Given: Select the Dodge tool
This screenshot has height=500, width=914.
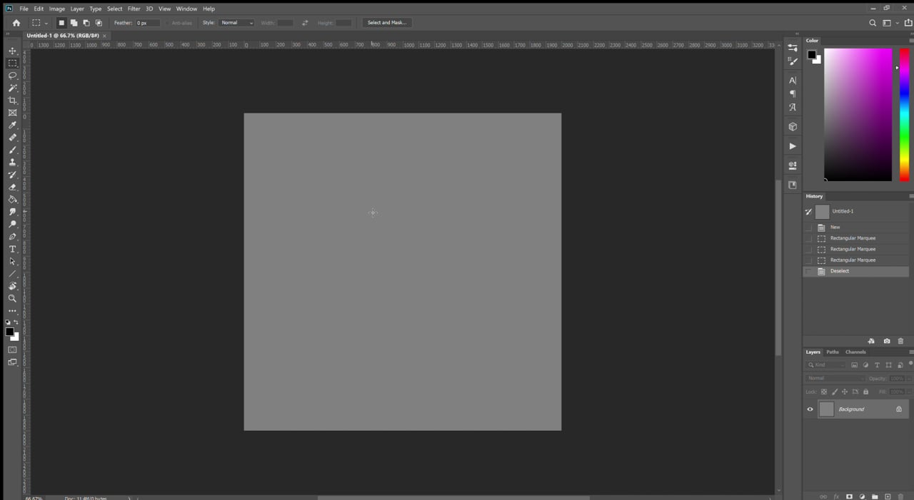Looking at the screenshot, I should (12, 224).
